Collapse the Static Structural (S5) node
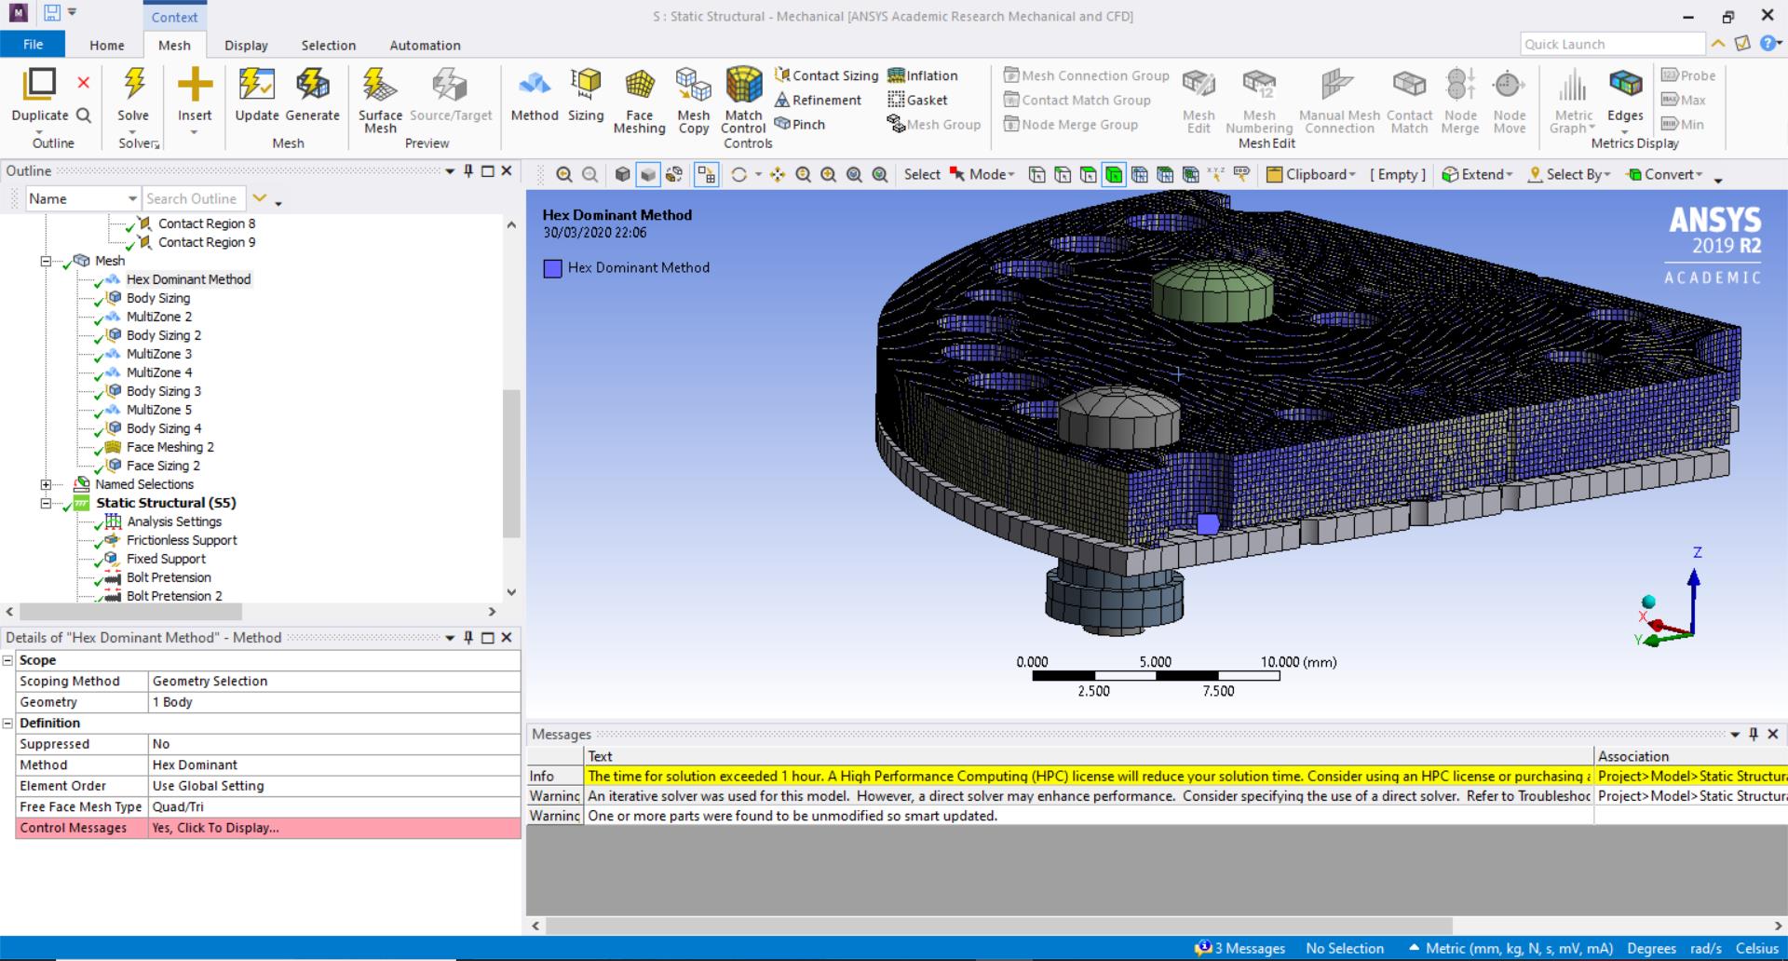Image resolution: width=1788 pixels, height=961 pixels. coord(46,503)
